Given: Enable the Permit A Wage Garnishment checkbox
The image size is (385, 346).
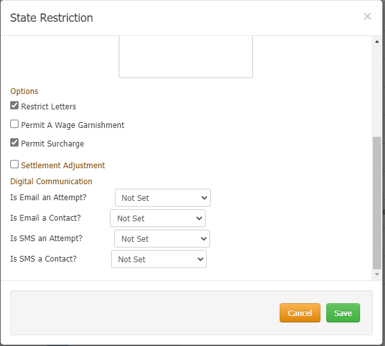Looking at the screenshot, I should point(15,124).
